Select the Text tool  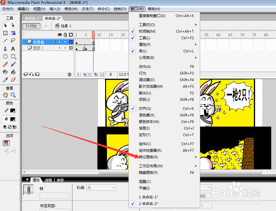point(13,48)
